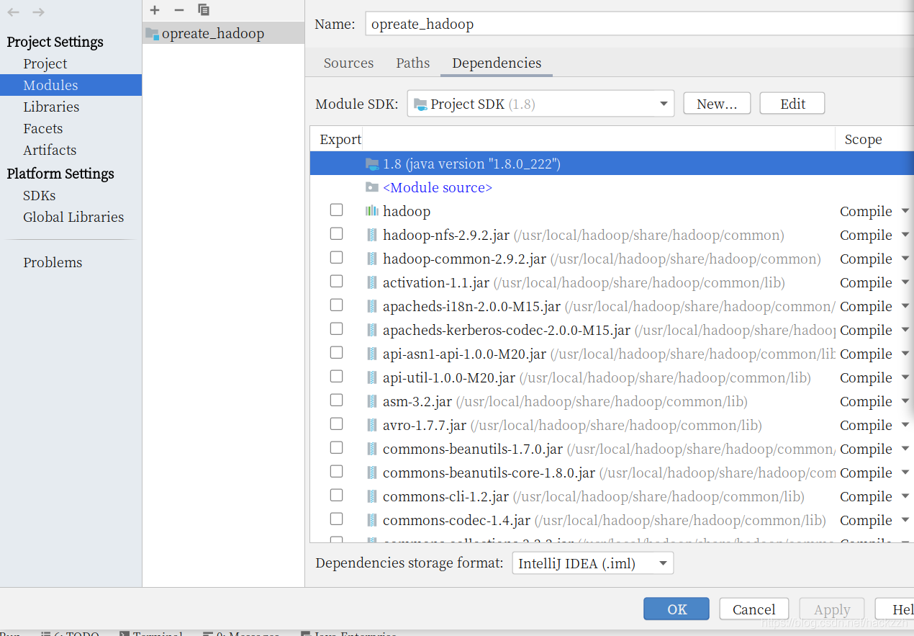Tick export checkbox for api-asn1-api-1.0.0-M20.jar

(336, 352)
